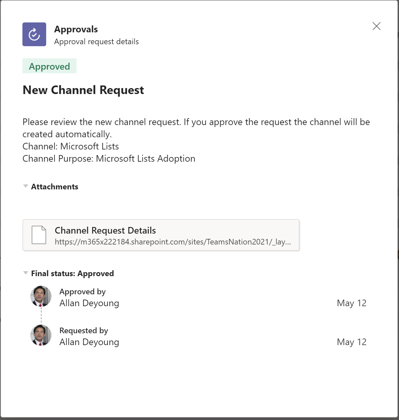Collapse the Final status section triangle

point(25,273)
